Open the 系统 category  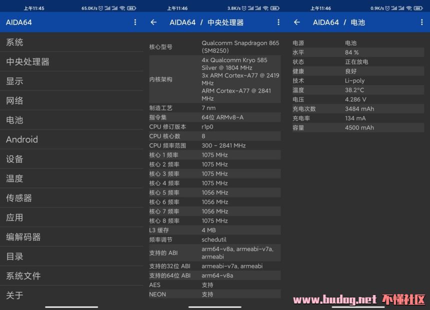[x=71, y=42]
